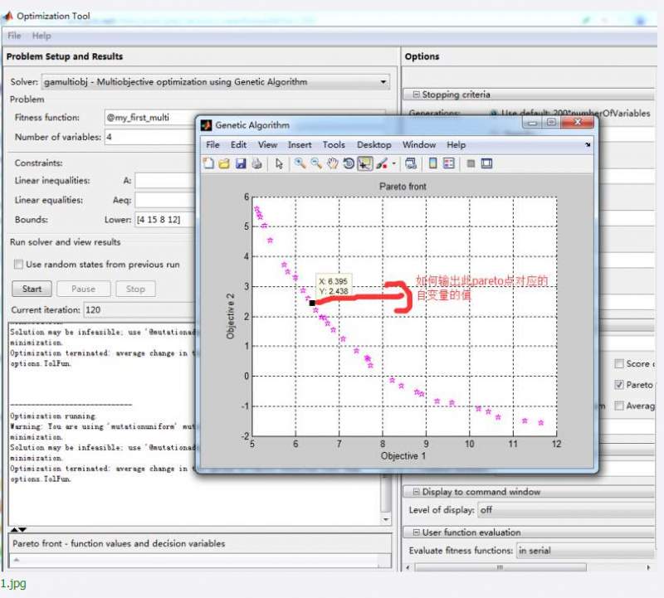The image size is (664, 598).
Task: Click the Current iteration field
Action: [139, 310]
